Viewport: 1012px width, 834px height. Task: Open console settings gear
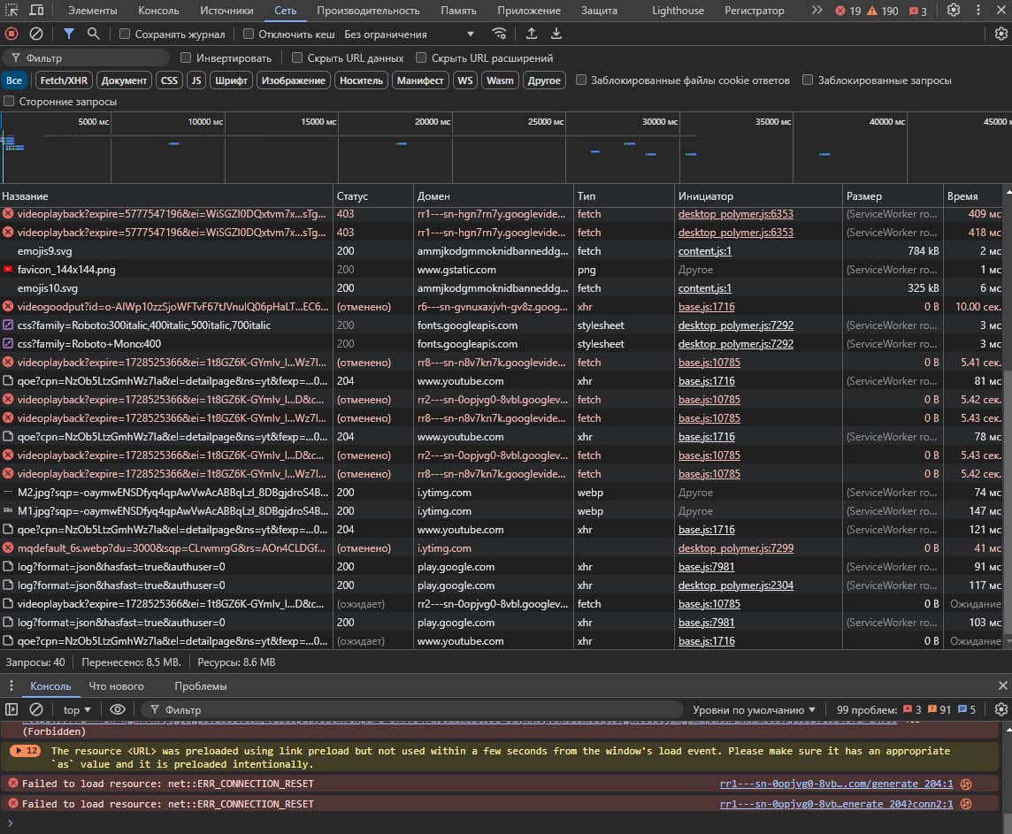pos(1001,709)
